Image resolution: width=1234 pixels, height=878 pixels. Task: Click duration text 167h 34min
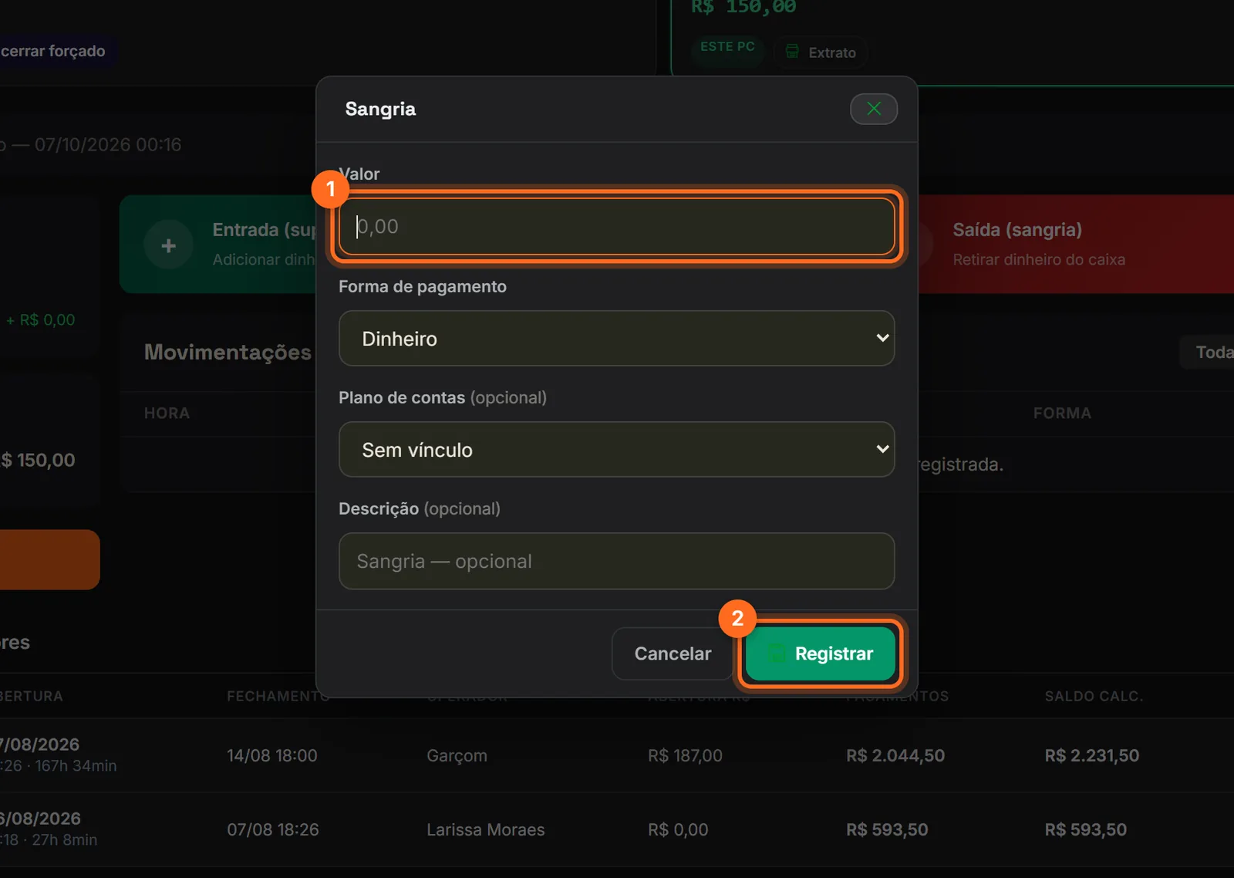[76, 766]
